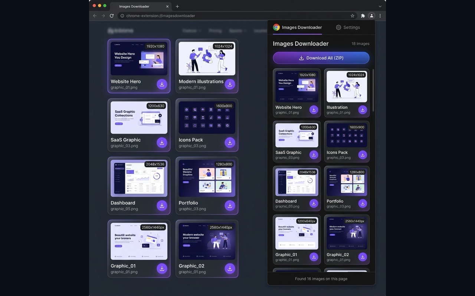Open the browser profile avatar

(371, 16)
